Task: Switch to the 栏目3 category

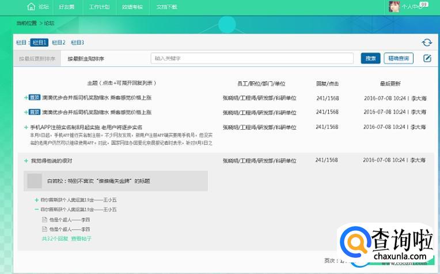Action: click(x=77, y=43)
